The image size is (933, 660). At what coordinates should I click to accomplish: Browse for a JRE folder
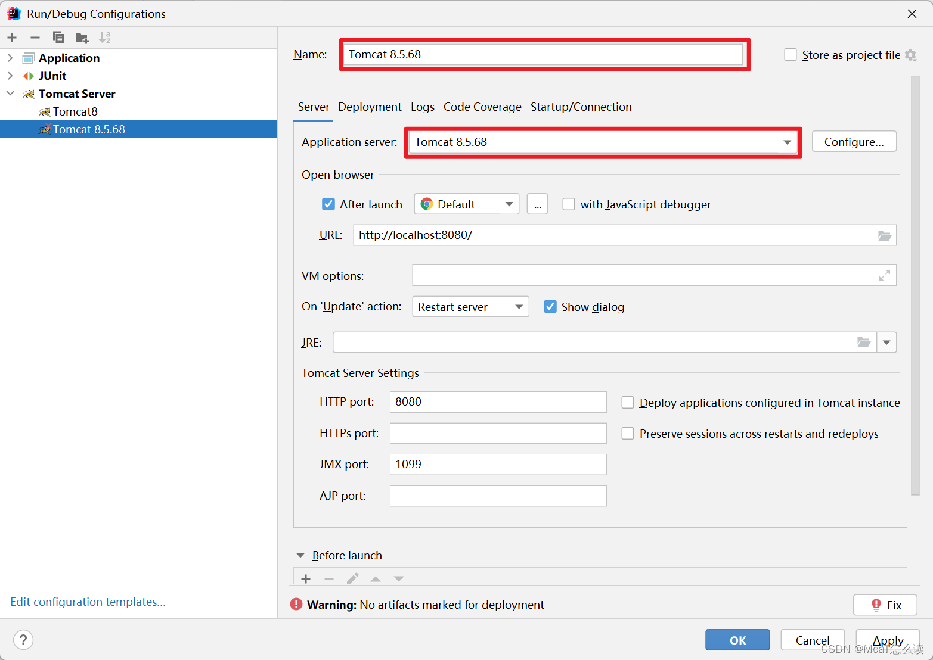864,342
